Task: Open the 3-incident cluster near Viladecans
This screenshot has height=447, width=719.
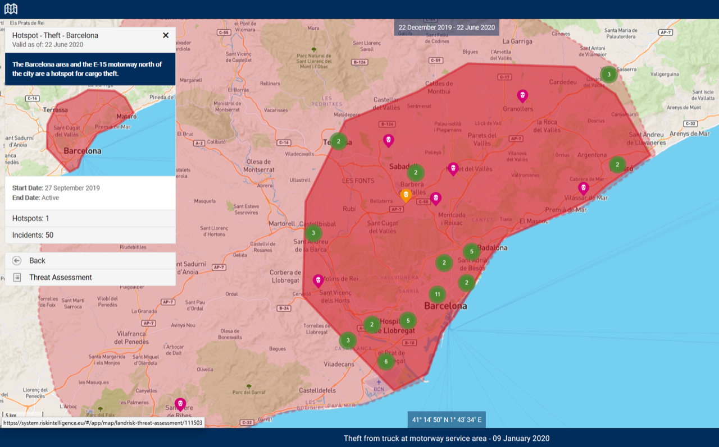Action: pos(348,340)
